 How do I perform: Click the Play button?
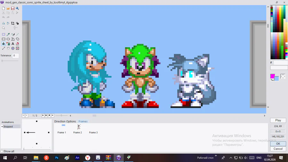(278, 120)
